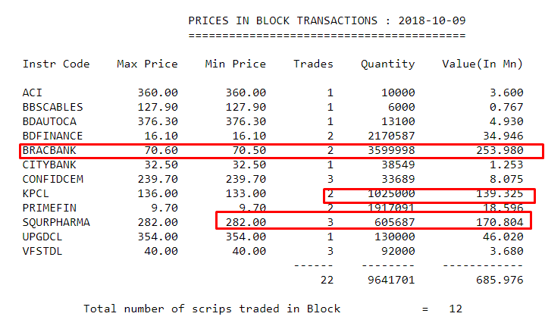The width and height of the screenshot is (545, 326).
Task: Click the Value(In Mn) column header
Action: click(482, 64)
